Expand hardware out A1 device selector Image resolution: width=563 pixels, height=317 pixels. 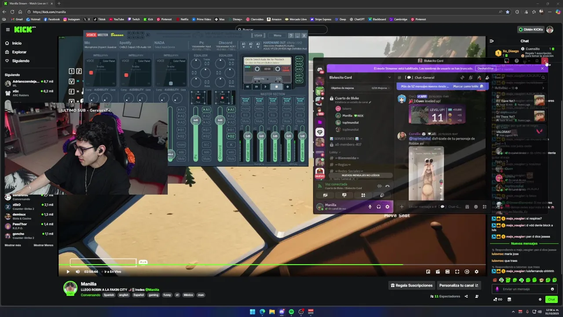pos(244,44)
